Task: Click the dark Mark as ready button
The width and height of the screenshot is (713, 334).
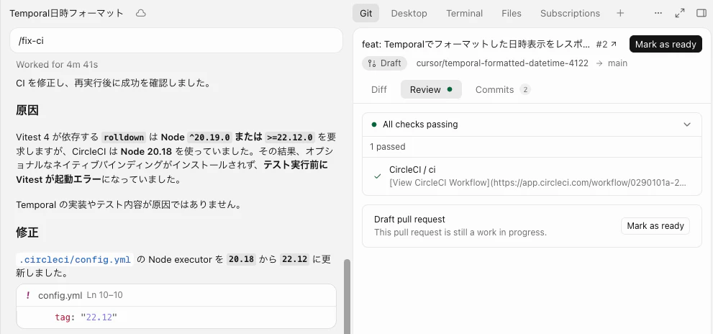Action: pos(666,44)
